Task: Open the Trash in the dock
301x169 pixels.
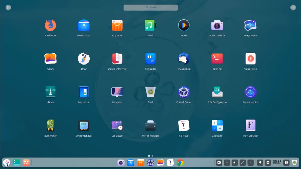Action: [x=295, y=163]
